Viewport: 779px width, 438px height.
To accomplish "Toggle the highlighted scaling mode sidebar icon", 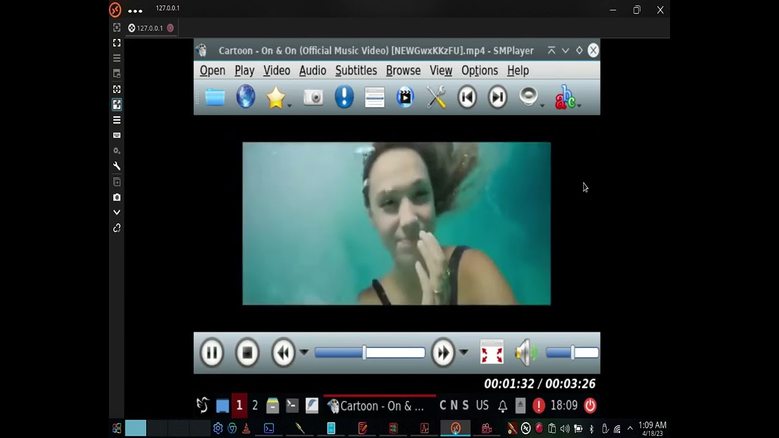I will click(x=117, y=105).
